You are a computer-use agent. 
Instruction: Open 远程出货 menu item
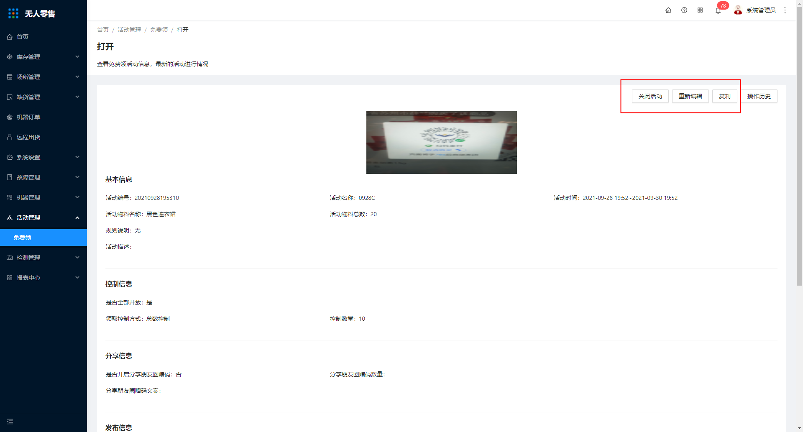[28, 137]
